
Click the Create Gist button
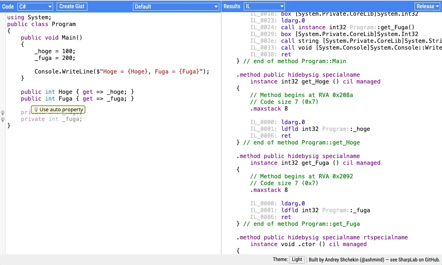72,6
